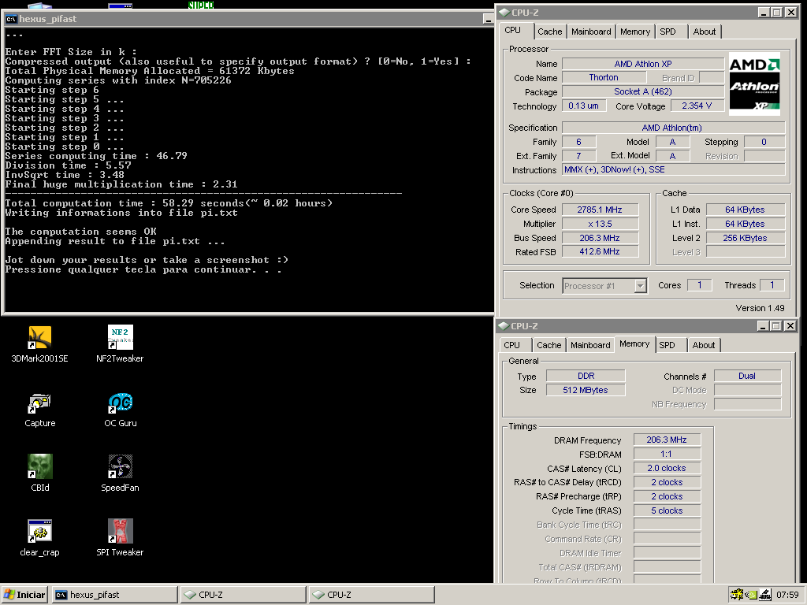Screen dimensions: 807x605
Task: Click the multiplier value x 13.5
Action: pos(600,224)
